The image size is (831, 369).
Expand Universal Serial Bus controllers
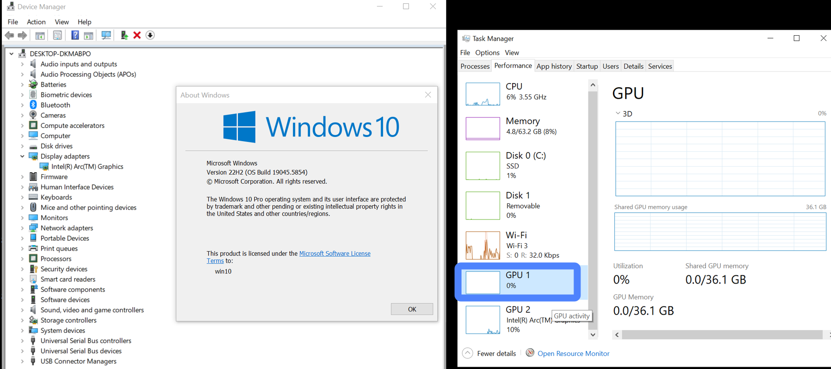22,341
